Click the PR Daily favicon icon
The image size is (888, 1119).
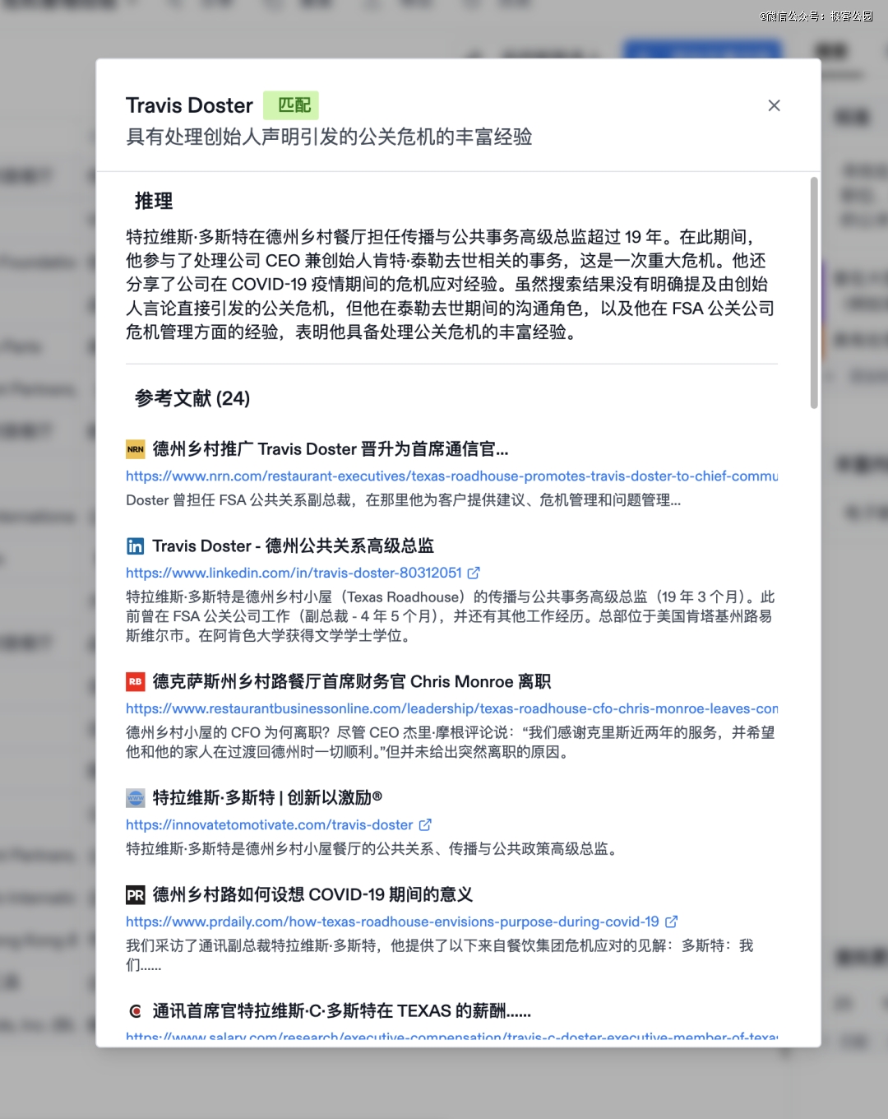click(135, 895)
